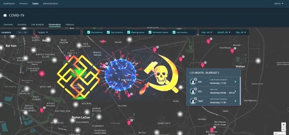The width and height of the screenshot is (289, 135).
Task: Click the pink pin near Tirat Yehuda
Action: click(232, 51)
